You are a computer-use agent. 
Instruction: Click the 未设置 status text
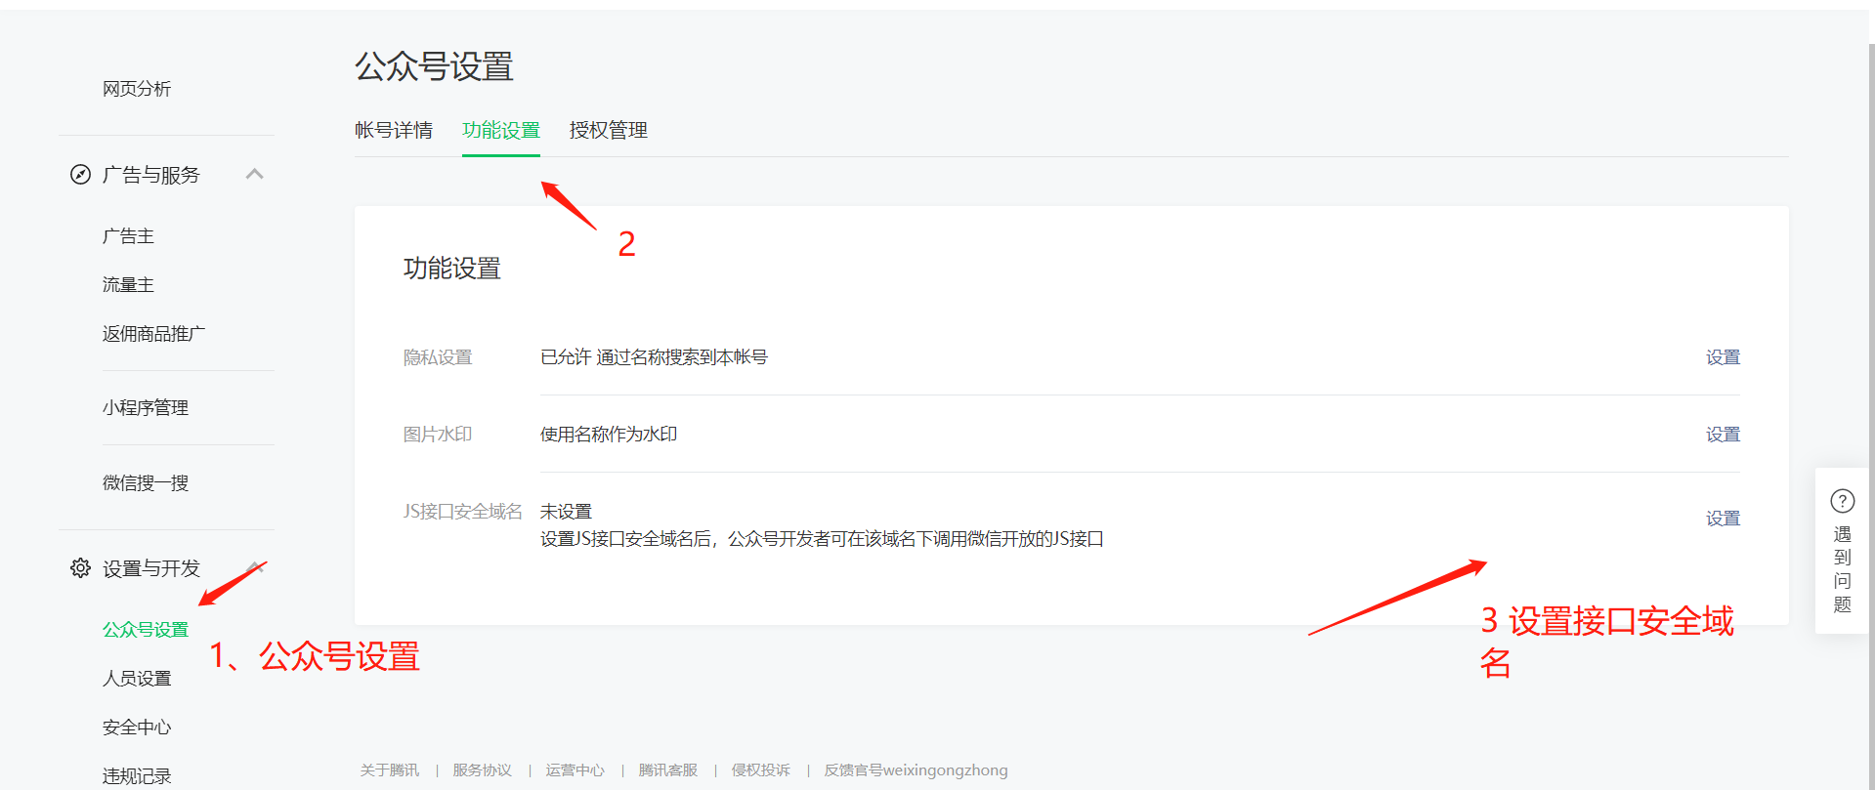coord(566,512)
